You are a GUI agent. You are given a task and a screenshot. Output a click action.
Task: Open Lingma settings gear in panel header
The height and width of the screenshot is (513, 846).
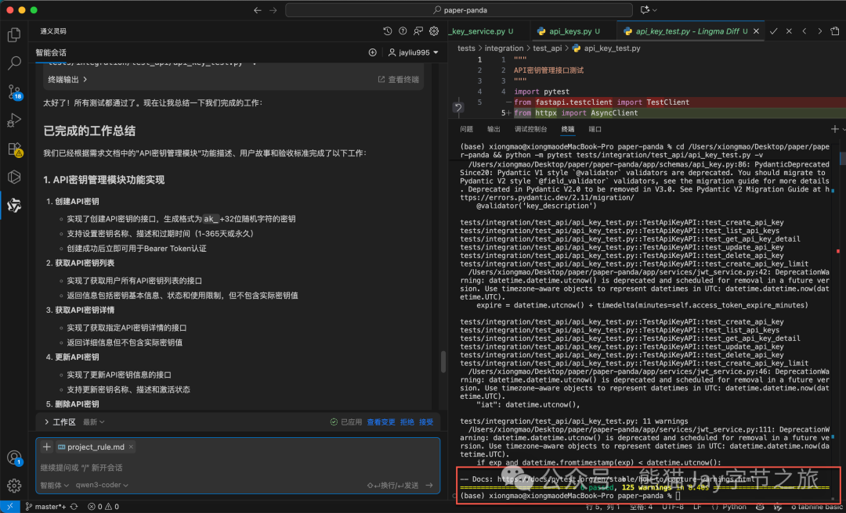[434, 31]
